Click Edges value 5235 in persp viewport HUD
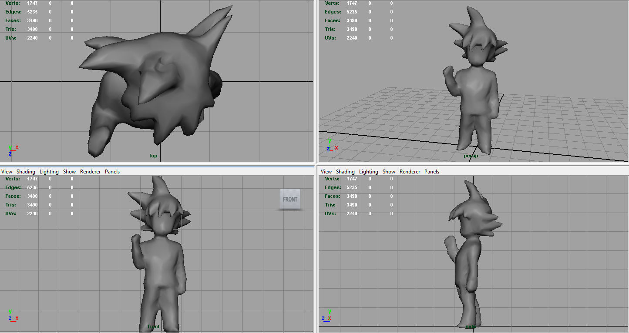629x333 pixels. pos(352,12)
